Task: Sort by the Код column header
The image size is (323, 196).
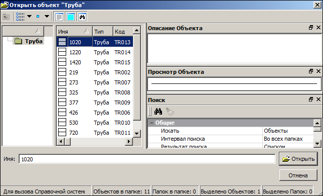Action: (123, 31)
